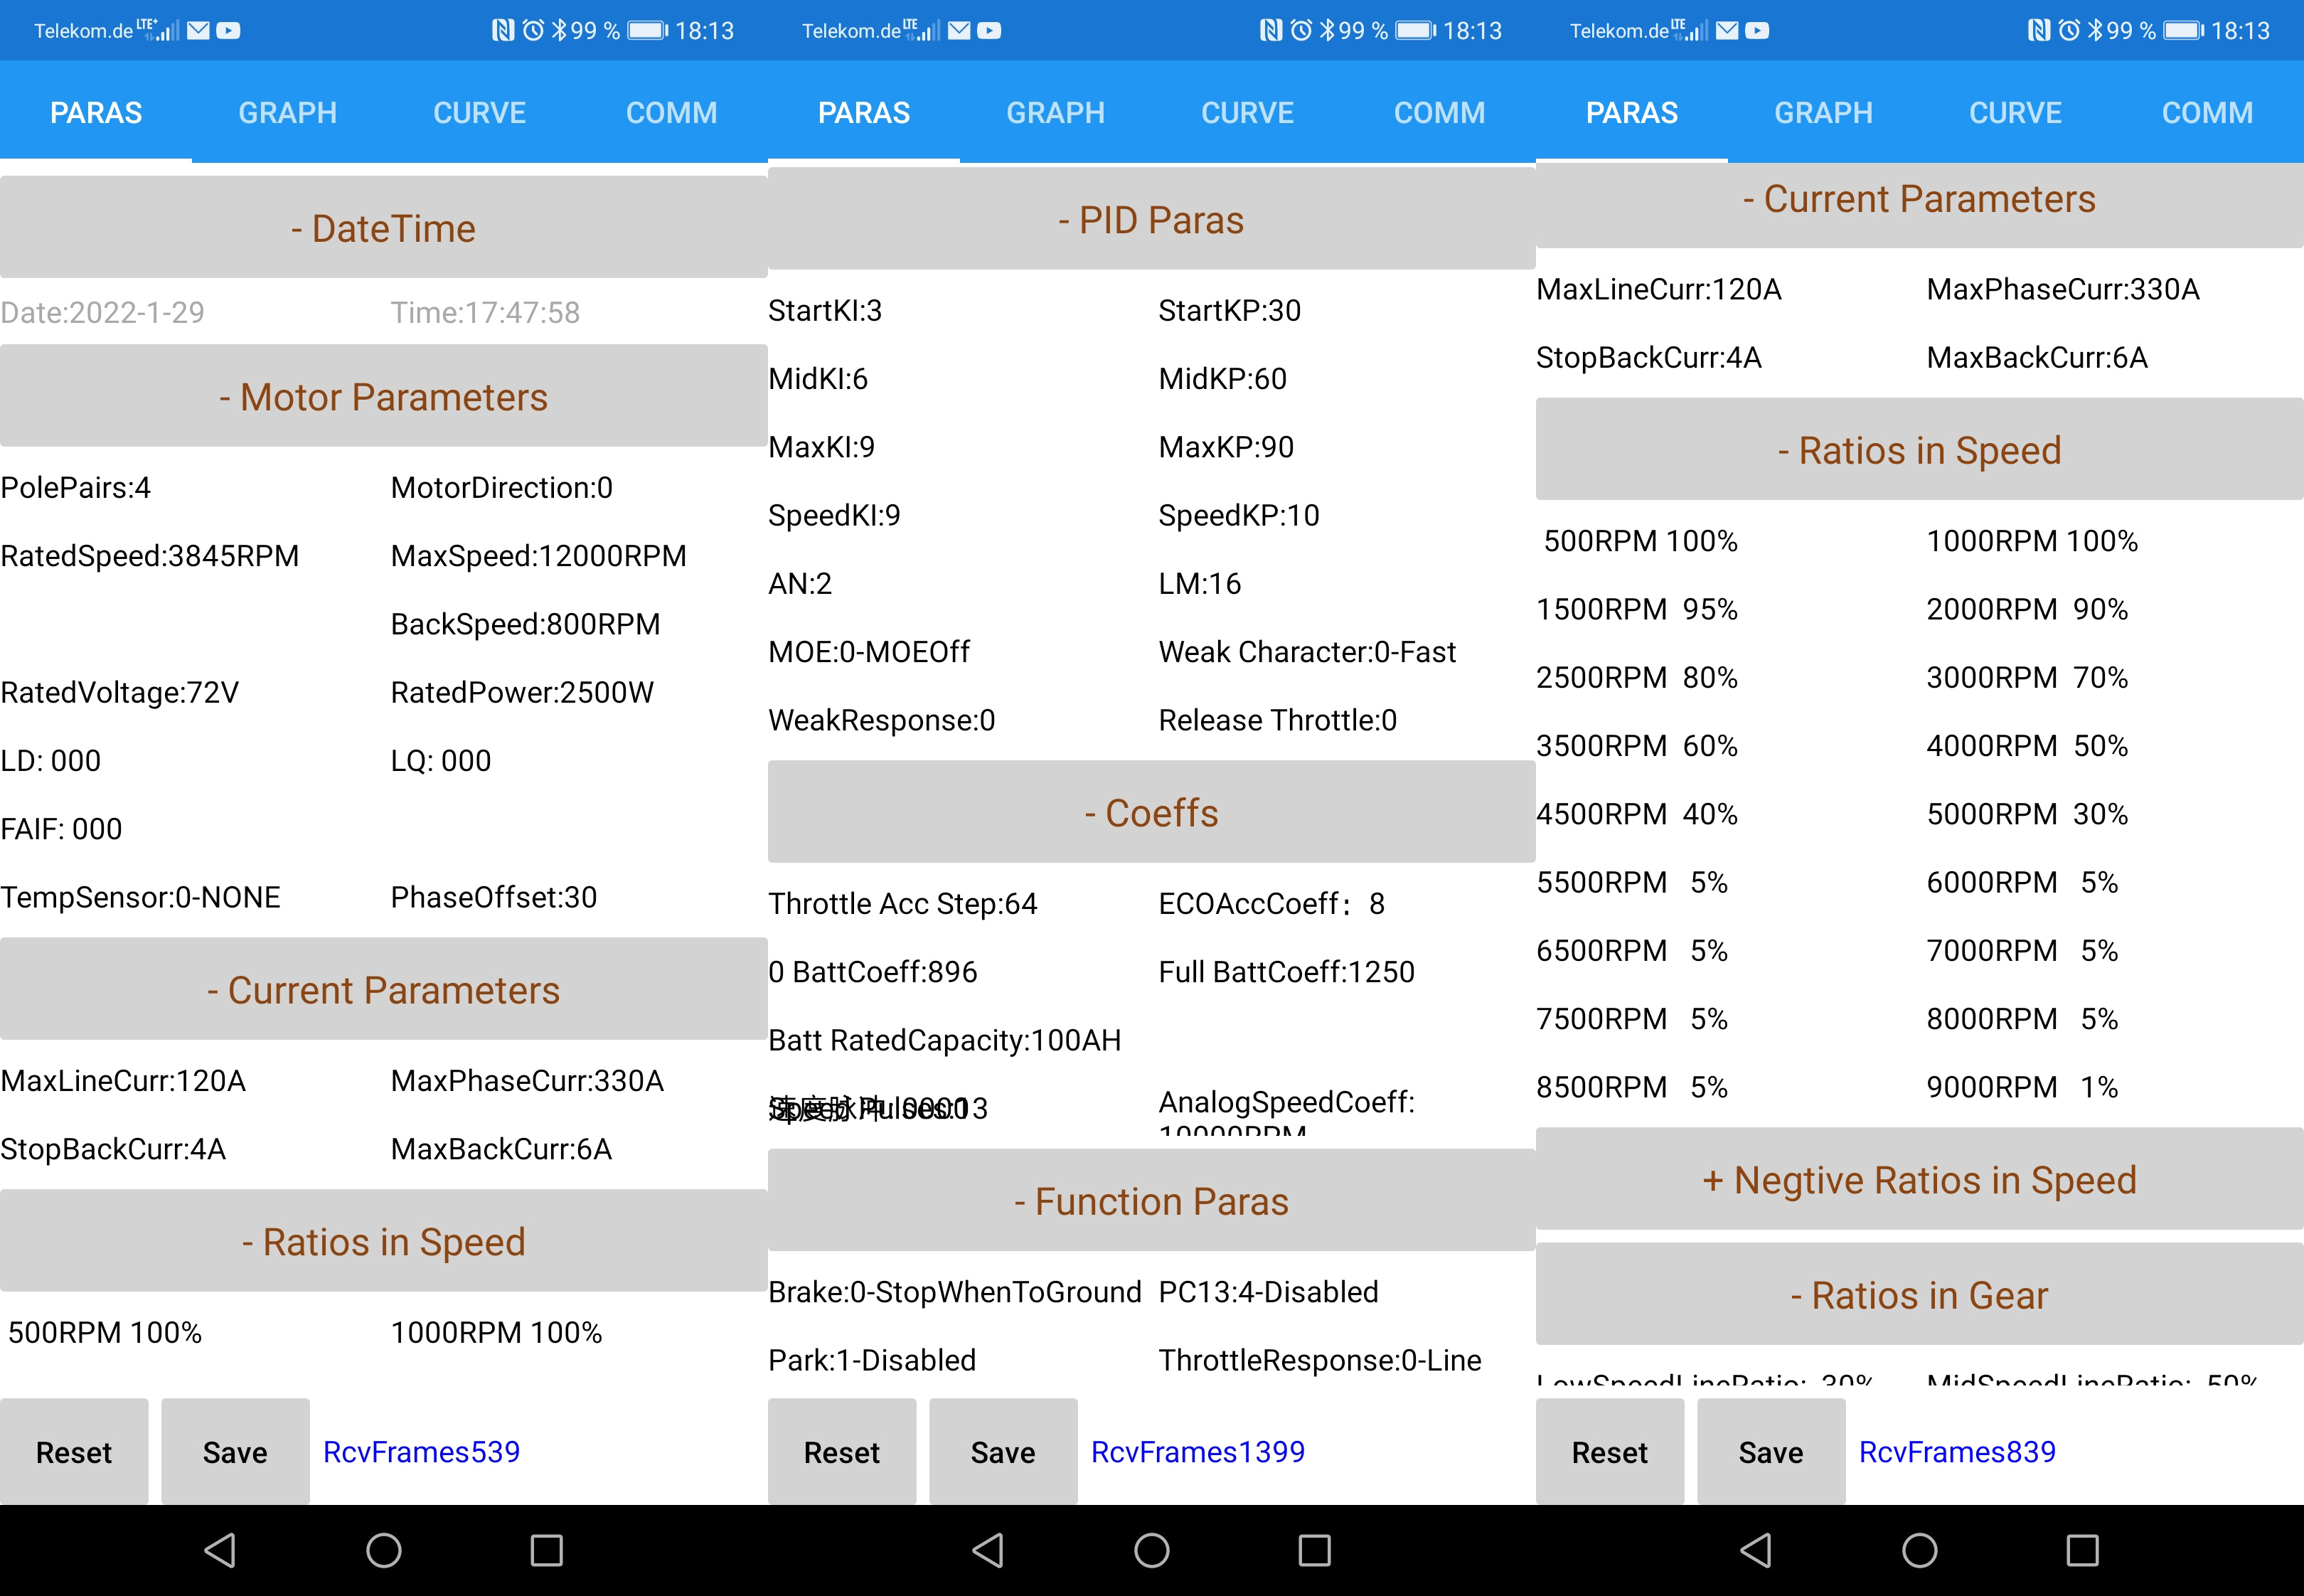Open COMM tab above DateTime section

[x=672, y=113]
